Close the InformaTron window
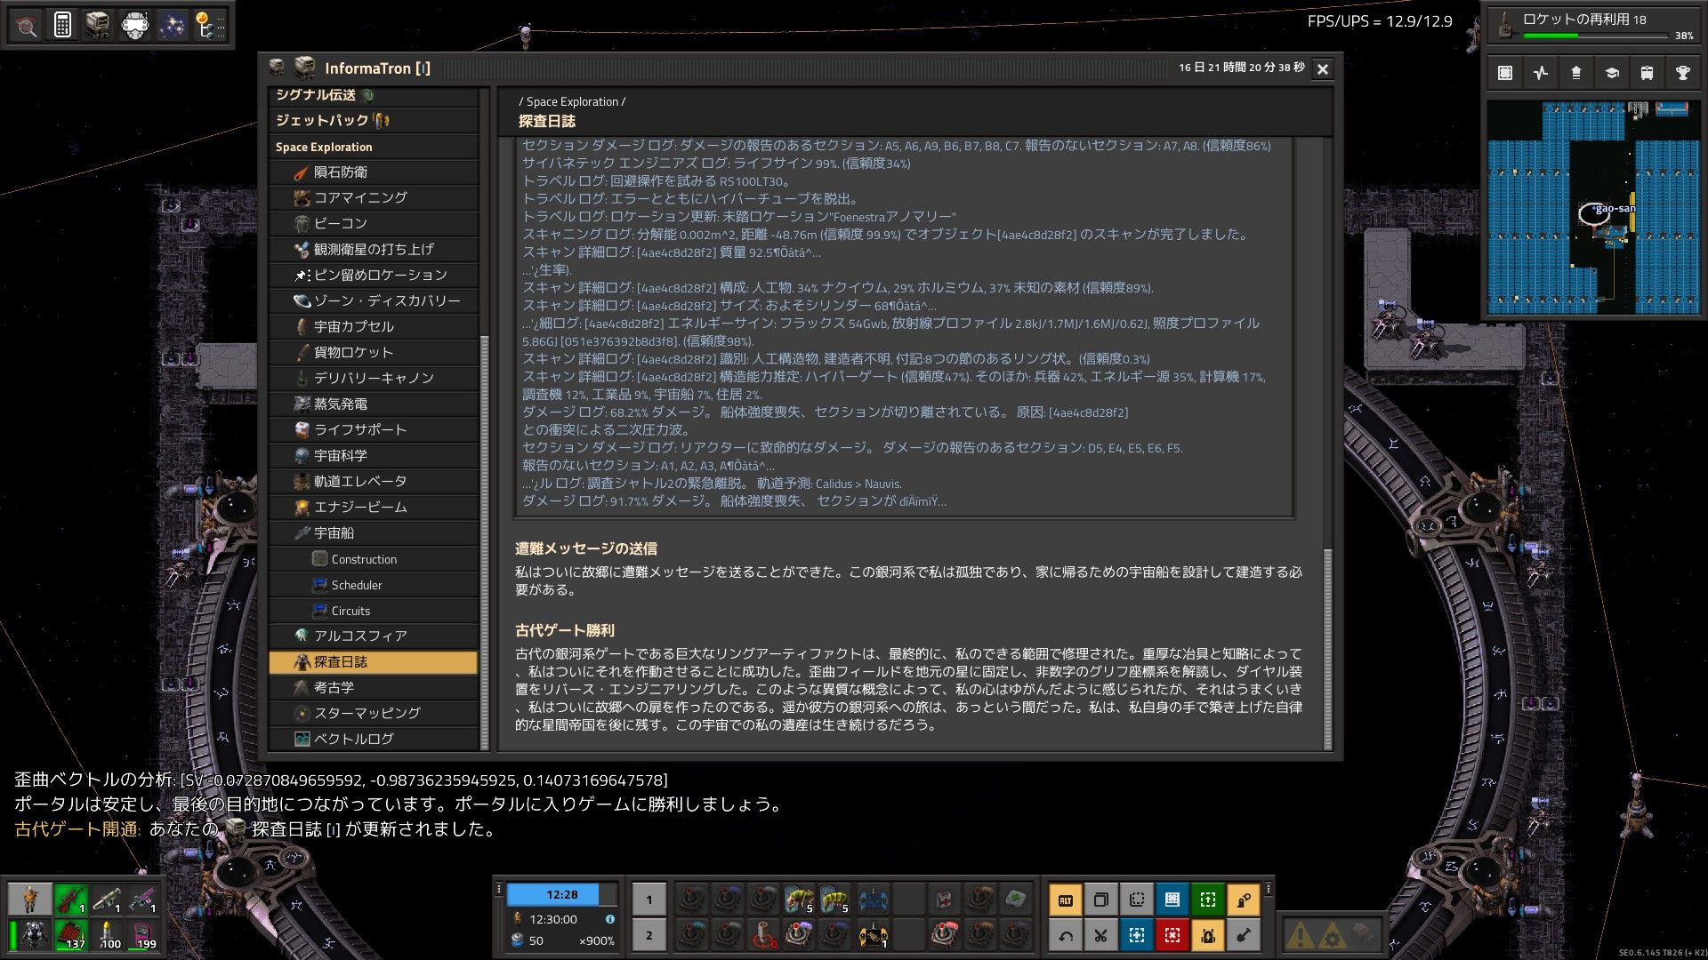The width and height of the screenshot is (1708, 960). (1323, 68)
